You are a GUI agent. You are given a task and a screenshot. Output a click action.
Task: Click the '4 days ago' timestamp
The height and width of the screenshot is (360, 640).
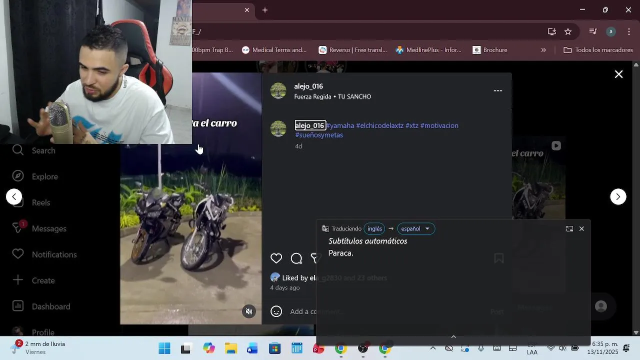point(285,288)
